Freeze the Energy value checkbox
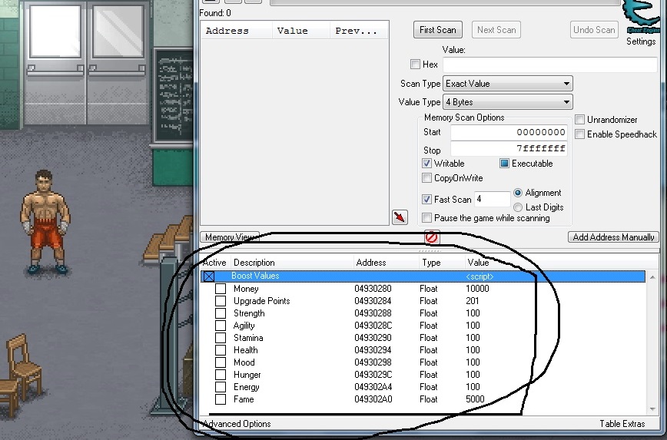The width and height of the screenshot is (667, 440). pyautogui.click(x=221, y=387)
